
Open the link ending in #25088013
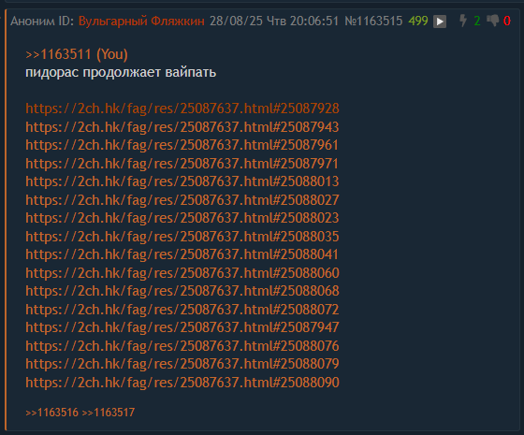click(182, 181)
